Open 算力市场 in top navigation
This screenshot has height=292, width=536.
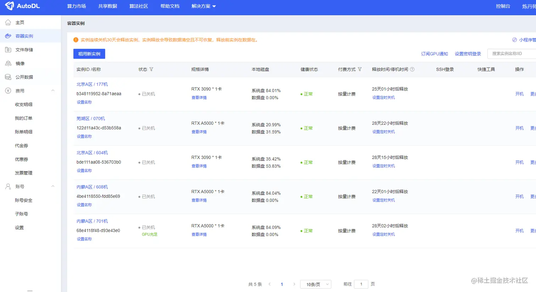coord(77,6)
